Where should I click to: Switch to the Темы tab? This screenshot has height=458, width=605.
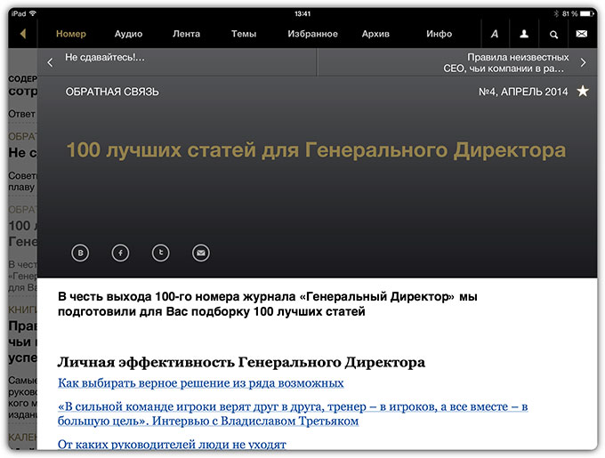[244, 34]
